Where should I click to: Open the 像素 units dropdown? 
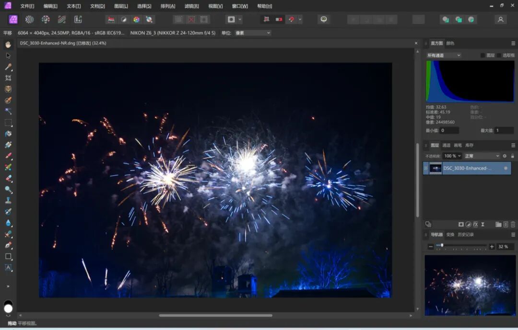click(x=253, y=33)
